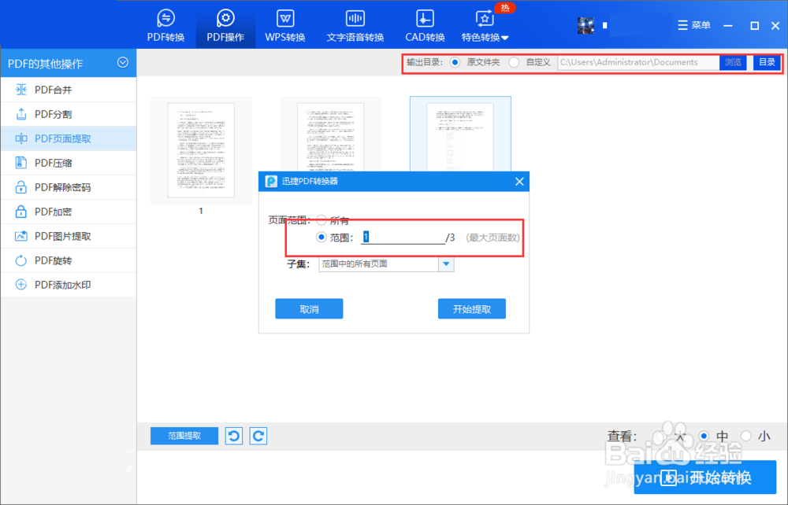Click the counterclockwise rotate icon
This screenshot has width=788, height=505.
233,435
